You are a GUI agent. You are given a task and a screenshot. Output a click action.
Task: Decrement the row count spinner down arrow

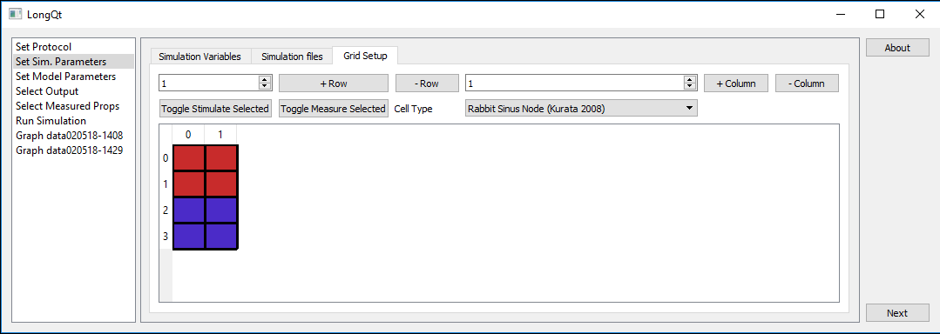[264, 87]
